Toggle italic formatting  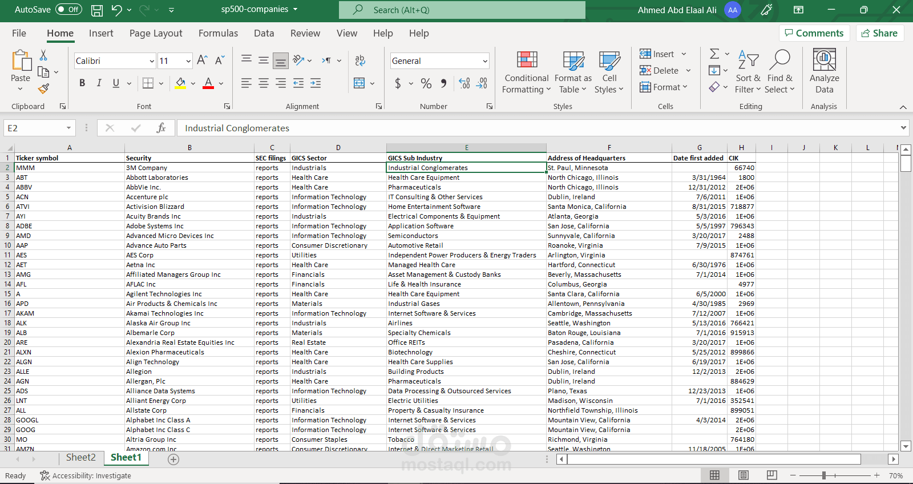(99, 83)
